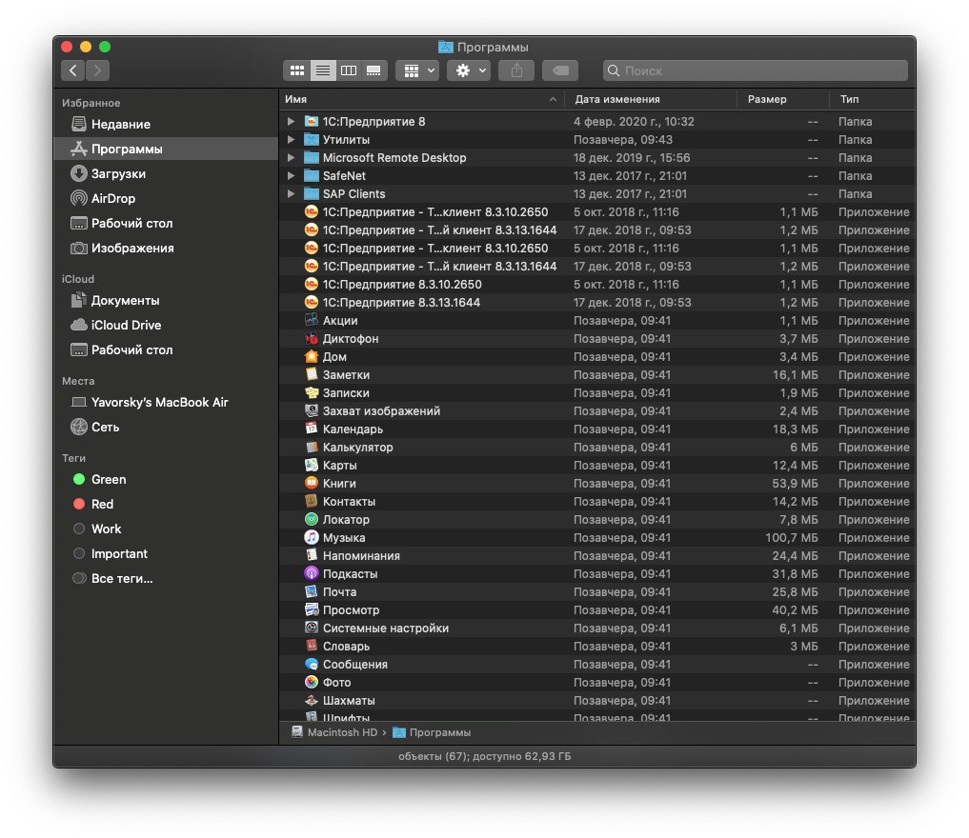This screenshot has width=969, height=838.
Task: Select the Дом app icon
Action: [312, 356]
